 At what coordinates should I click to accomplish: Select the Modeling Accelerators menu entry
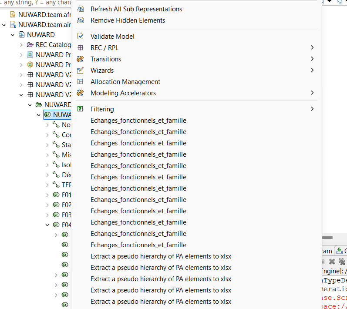point(123,93)
